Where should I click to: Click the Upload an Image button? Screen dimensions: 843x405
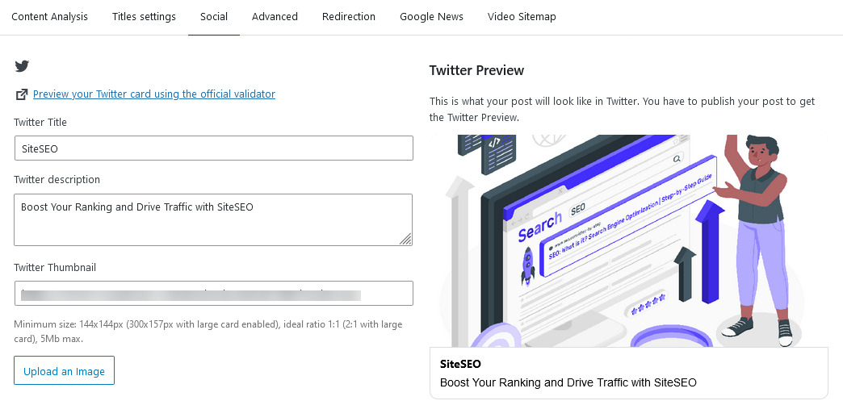point(64,370)
